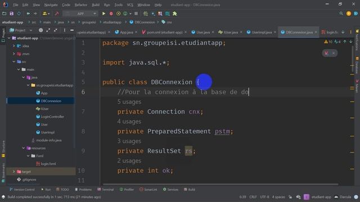Expand the .idea folder

coord(13,46)
